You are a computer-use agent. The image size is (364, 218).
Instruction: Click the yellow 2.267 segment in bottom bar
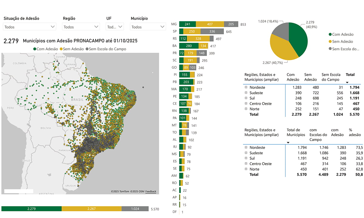pyautogui.click(x=91, y=209)
